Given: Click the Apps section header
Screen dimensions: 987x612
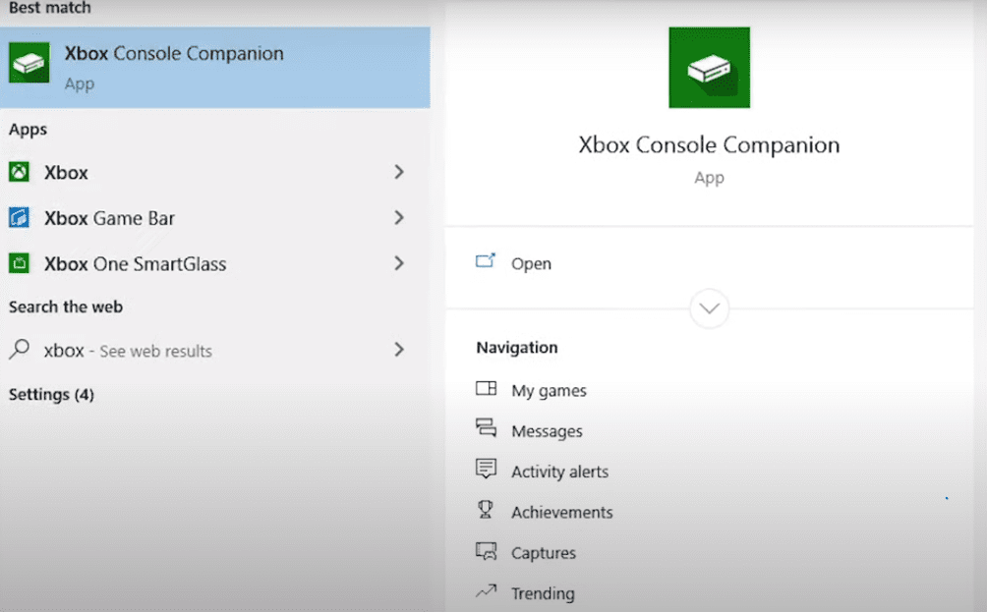Looking at the screenshot, I should 28,130.
